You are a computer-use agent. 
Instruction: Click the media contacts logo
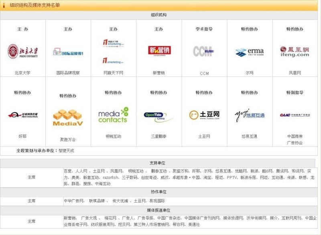click(113, 115)
